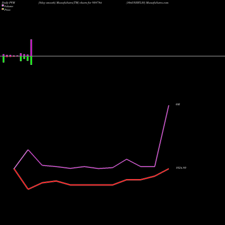Image resolution: width=225 pixels, height=225 pixels.
Task: Click the 'Daily PVM' title text
Action: point(9,3)
